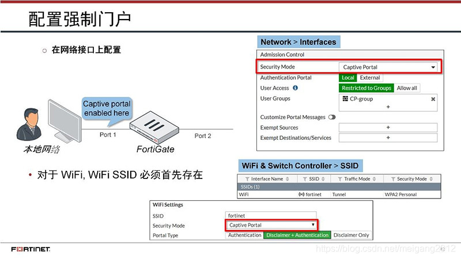Click the WiFi Settings section title
This screenshot has width=461, height=259.
click(168, 205)
